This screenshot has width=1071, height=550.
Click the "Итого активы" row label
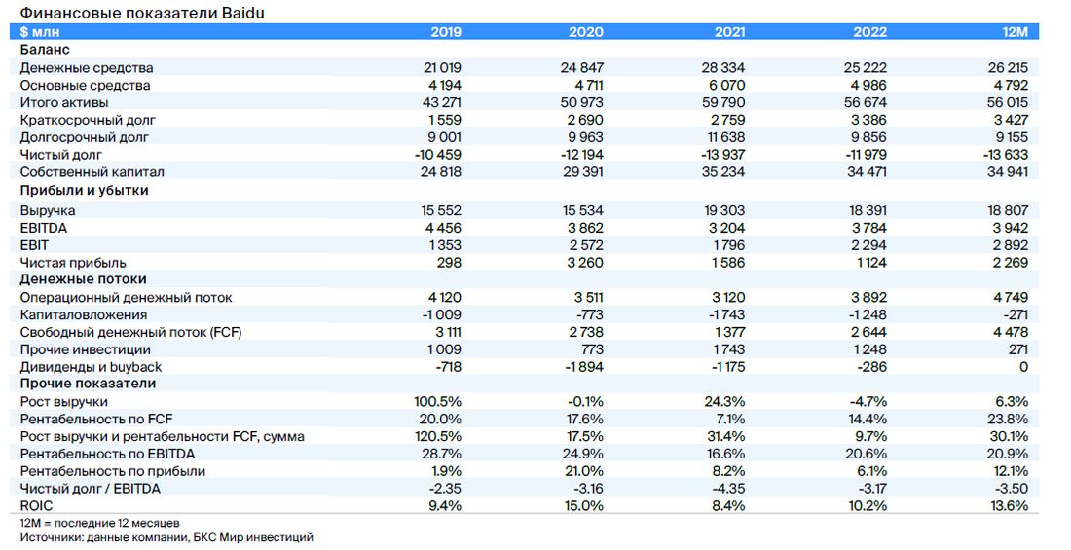coord(64,102)
